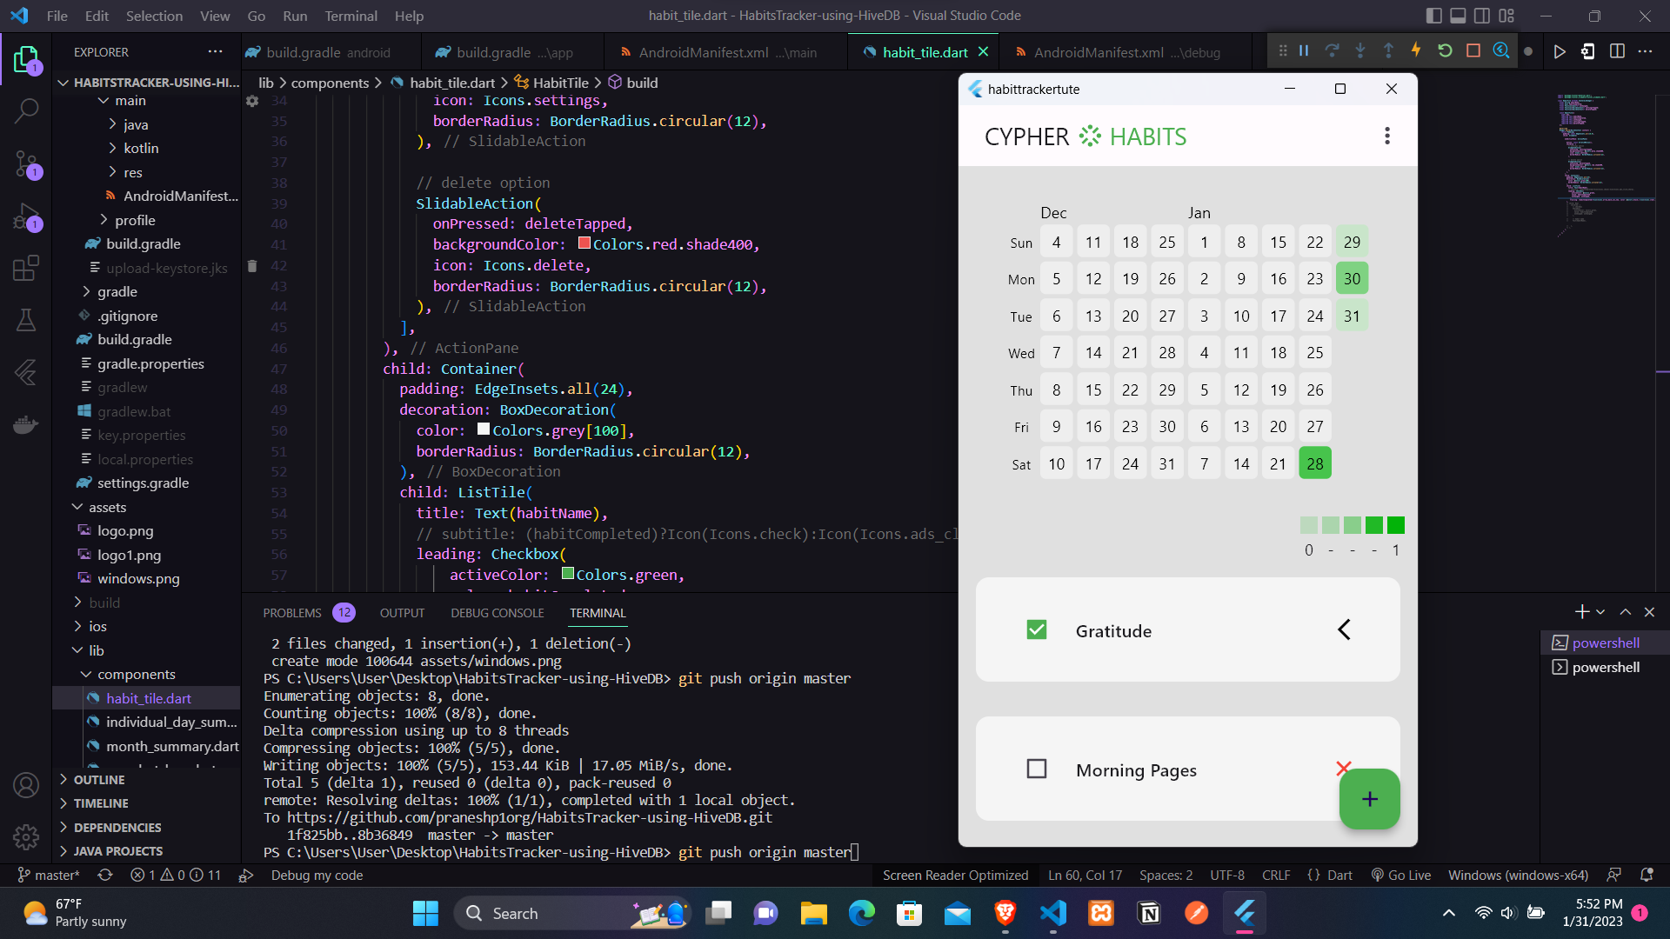Click the Go Live status button
Screen dimensions: 1670x939
1401,876
